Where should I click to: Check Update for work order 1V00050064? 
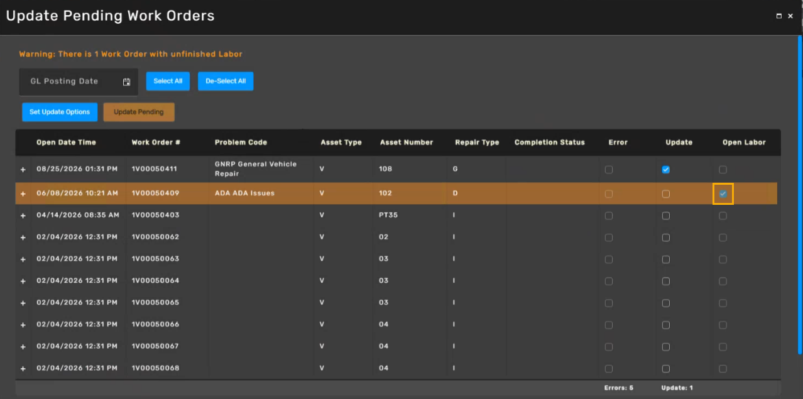pos(666,281)
